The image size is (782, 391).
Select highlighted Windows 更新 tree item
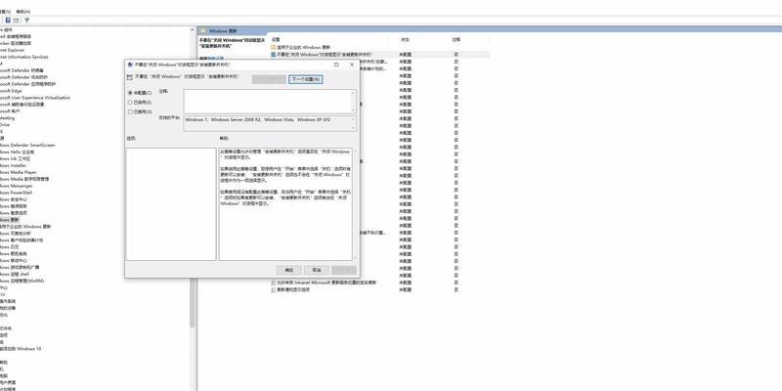coord(10,220)
